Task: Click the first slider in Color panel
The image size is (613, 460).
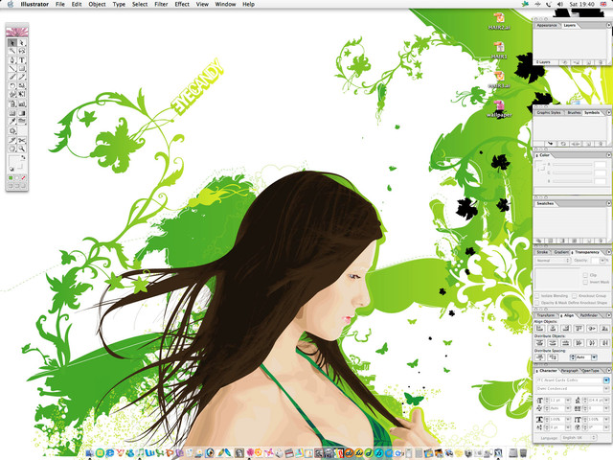Action: point(573,165)
